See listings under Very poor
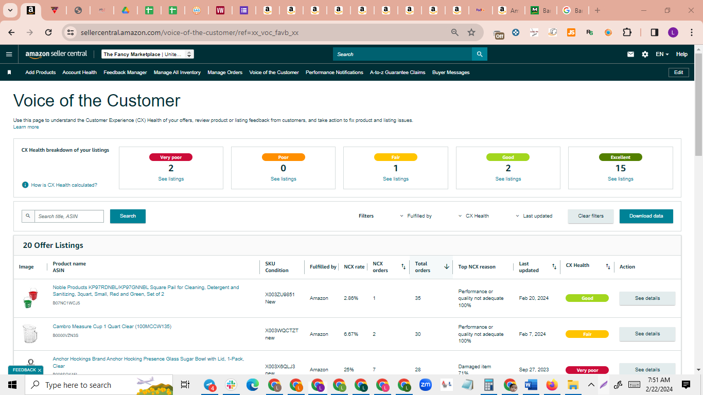Viewport: 703px width, 395px height. tap(171, 179)
